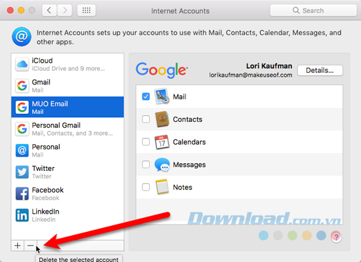Click the Contacts address book icon

click(162, 119)
